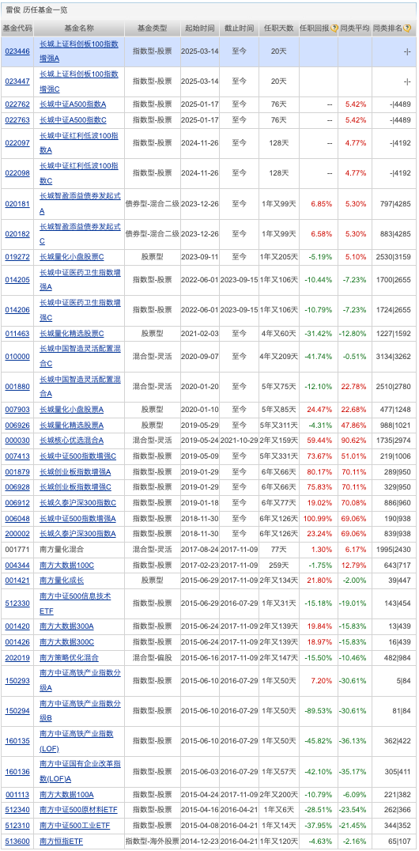Click the 债券型-混合二级 type for 020181
This screenshot has width=419, height=851.
[x=153, y=203]
